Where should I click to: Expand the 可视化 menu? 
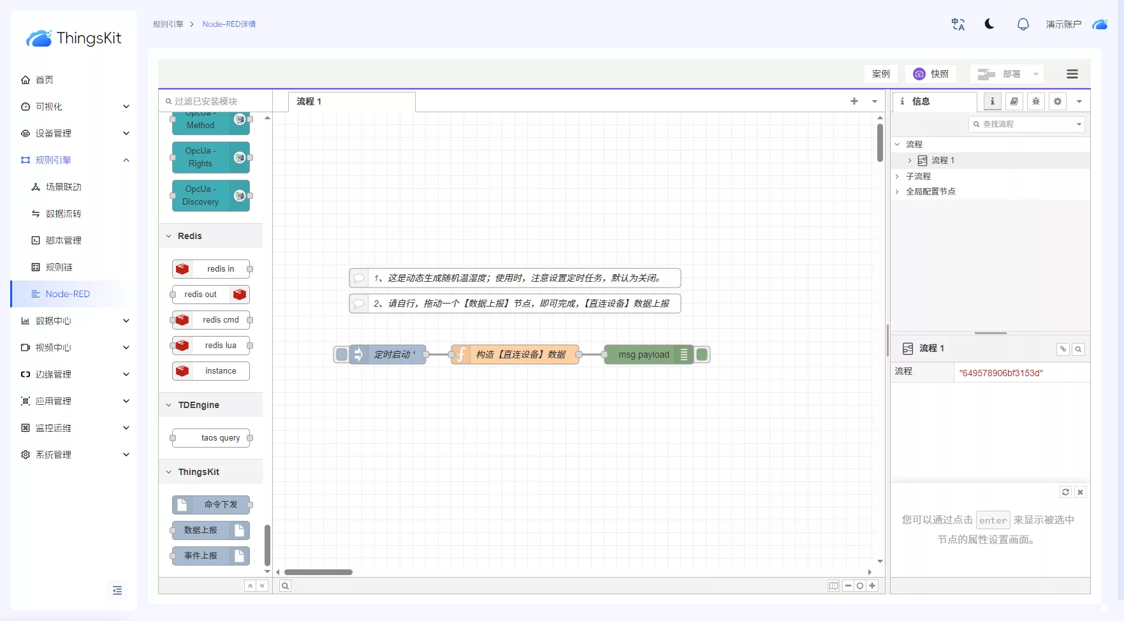[x=74, y=106]
